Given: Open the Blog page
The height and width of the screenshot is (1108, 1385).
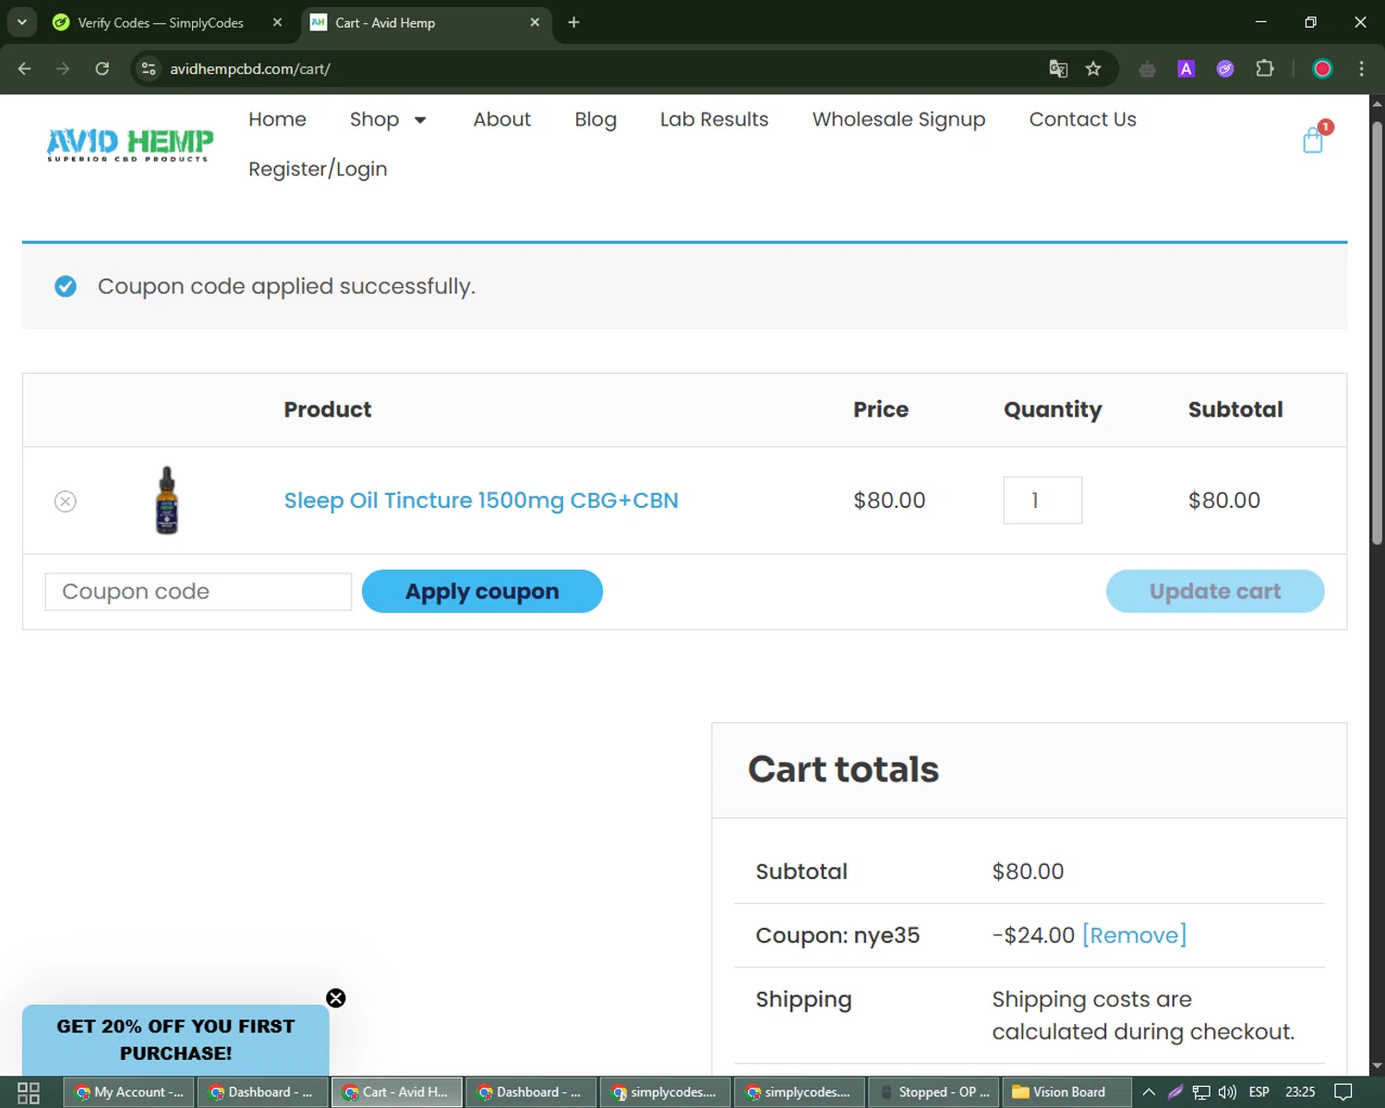Looking at the screenshot, I should (x=596, y=119).
